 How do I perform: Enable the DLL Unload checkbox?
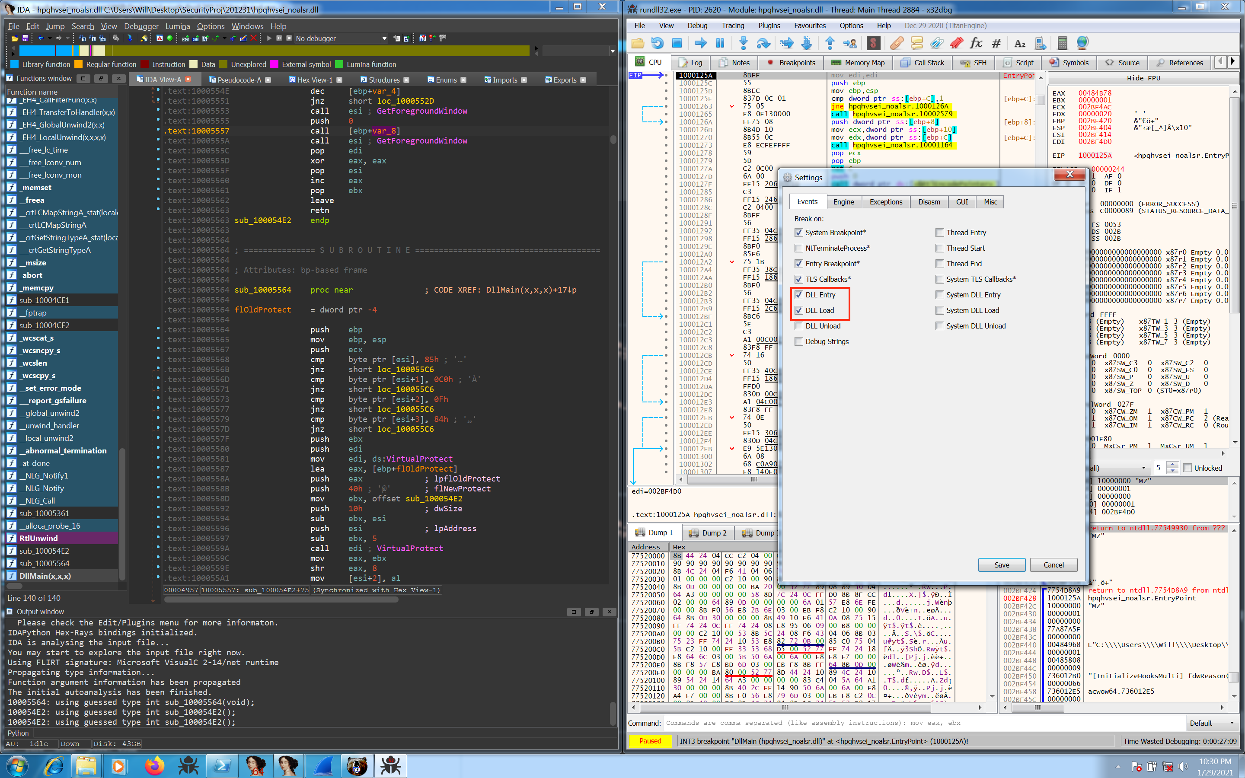[x=798, y=326]
